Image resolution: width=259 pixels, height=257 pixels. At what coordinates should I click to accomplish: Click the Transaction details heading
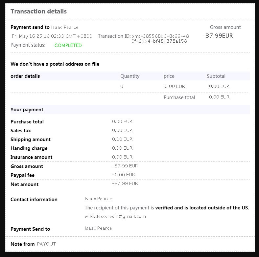click(x=39, y=11)
